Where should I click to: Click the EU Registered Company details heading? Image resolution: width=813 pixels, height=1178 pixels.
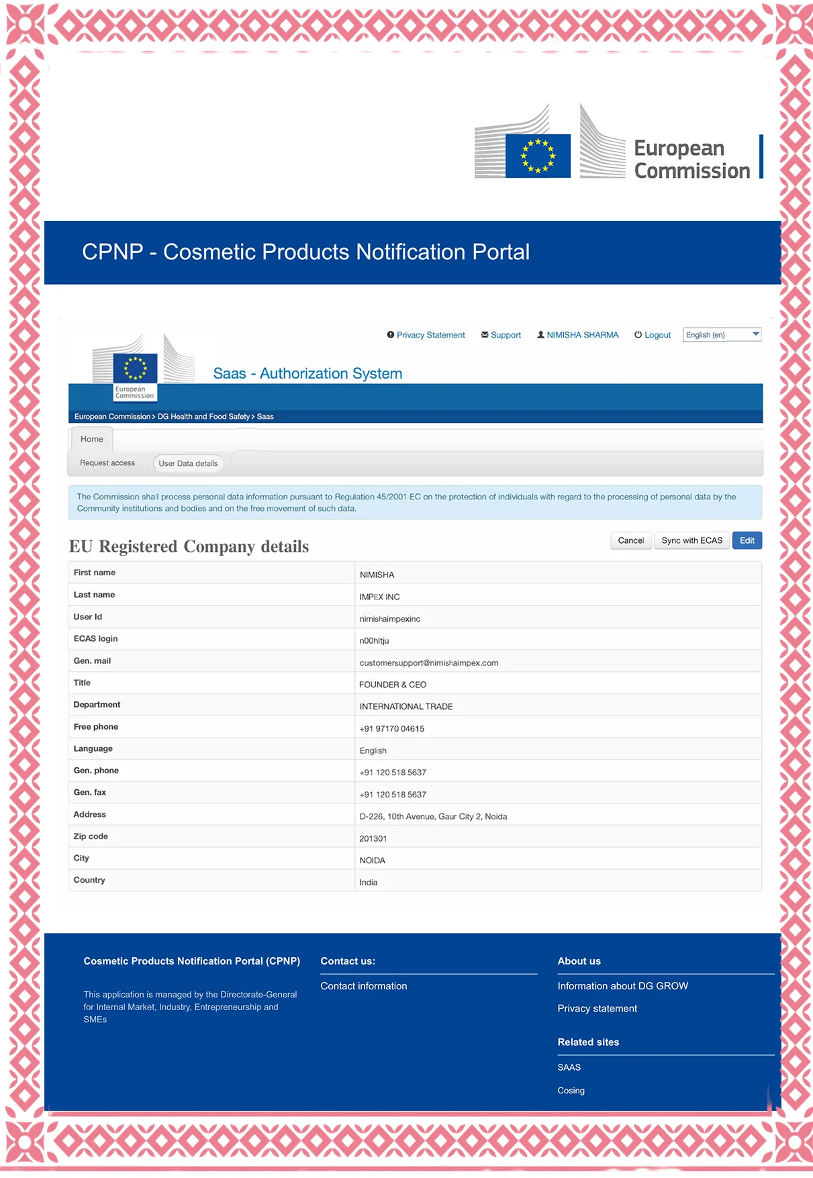[x=189, y=546]
